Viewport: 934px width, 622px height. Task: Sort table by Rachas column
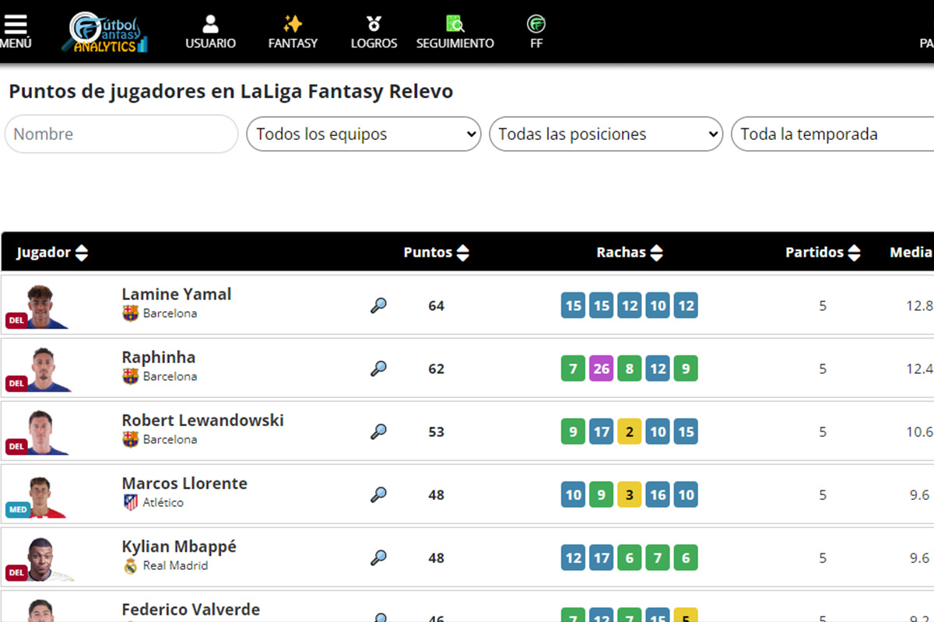[x=630, y=253]
